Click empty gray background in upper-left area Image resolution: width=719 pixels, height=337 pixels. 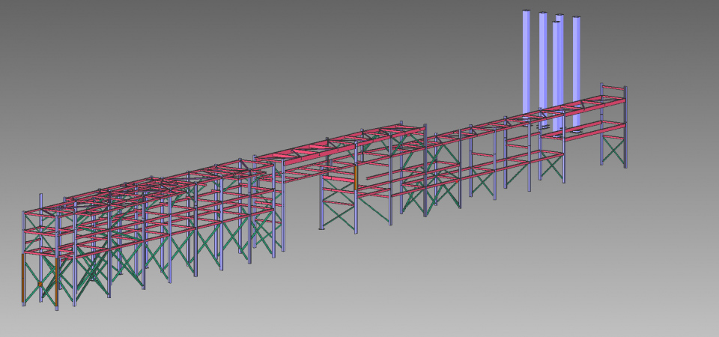(112, 60)
